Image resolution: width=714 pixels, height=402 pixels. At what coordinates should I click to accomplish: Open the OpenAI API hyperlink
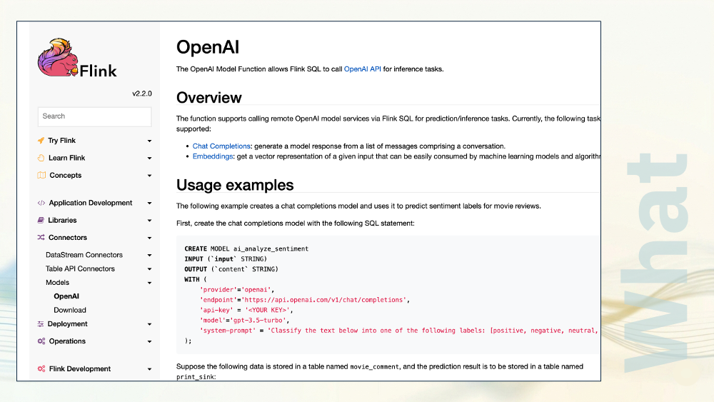(363, 69)
